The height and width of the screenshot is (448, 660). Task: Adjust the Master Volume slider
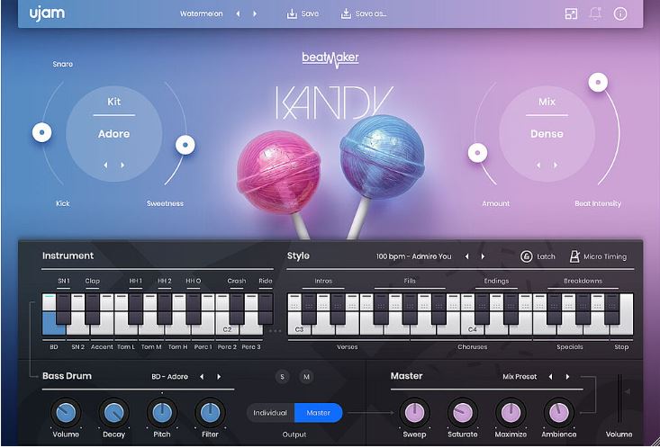(619, 399)
